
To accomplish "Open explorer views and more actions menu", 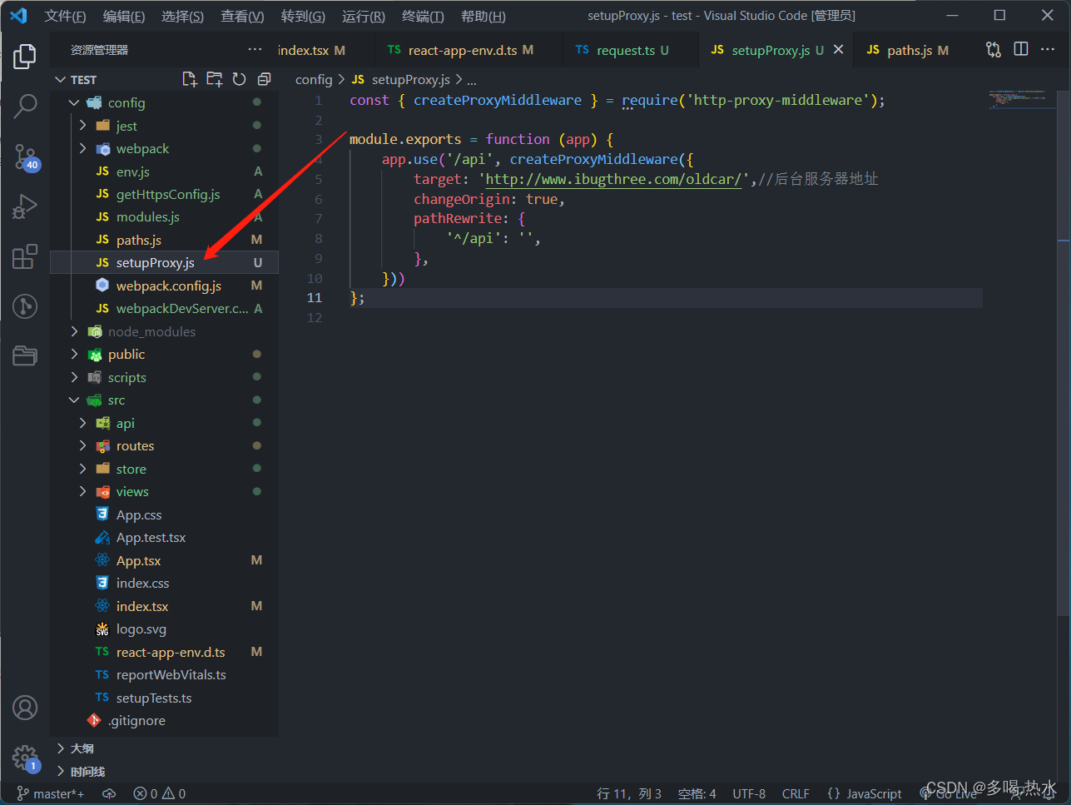I will point(255,50).
